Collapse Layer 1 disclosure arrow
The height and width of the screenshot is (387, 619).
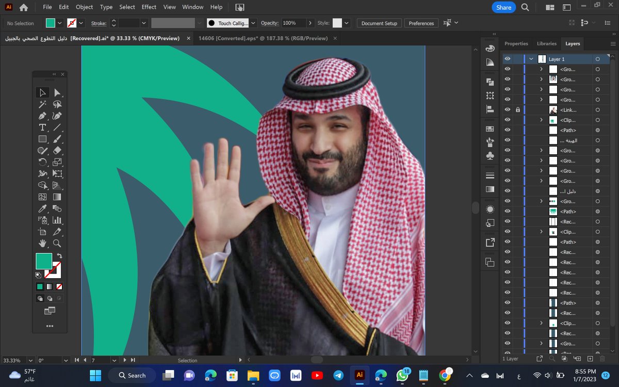531,59
